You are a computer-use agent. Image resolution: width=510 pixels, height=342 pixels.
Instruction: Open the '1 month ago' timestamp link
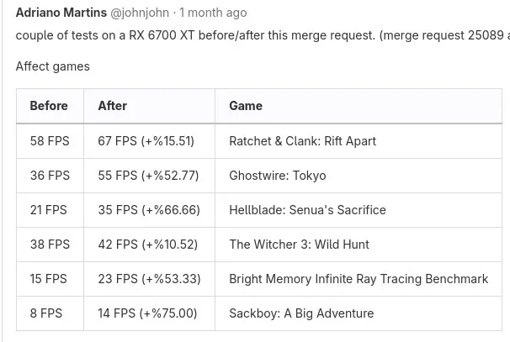tap(213, 13)
